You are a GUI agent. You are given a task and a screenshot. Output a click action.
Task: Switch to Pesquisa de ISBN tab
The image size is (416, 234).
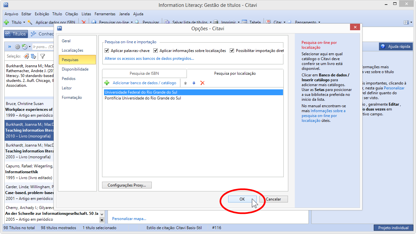coord(144,73)
